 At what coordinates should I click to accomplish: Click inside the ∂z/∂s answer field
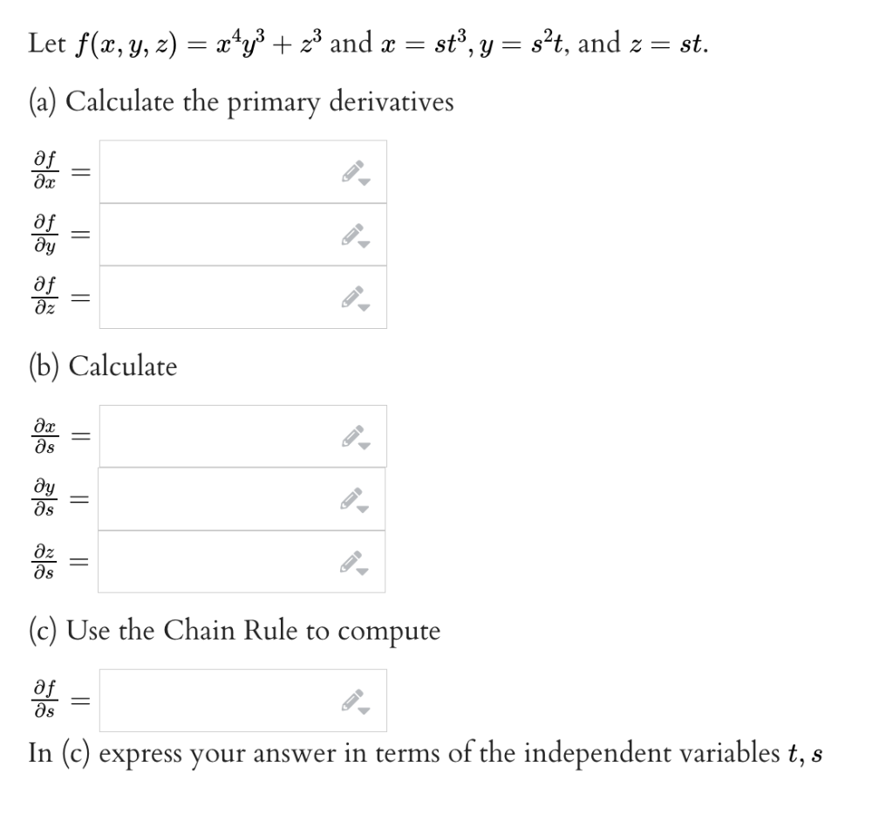pyautogui.click(x=218, y=562)
